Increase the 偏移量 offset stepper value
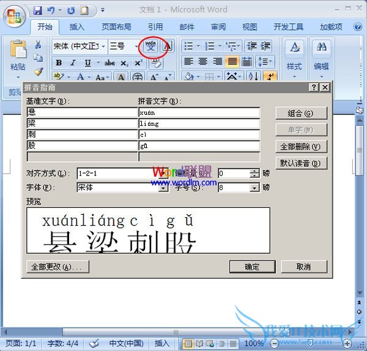Viewport: 367px width, 351px height. pos(255,171)
